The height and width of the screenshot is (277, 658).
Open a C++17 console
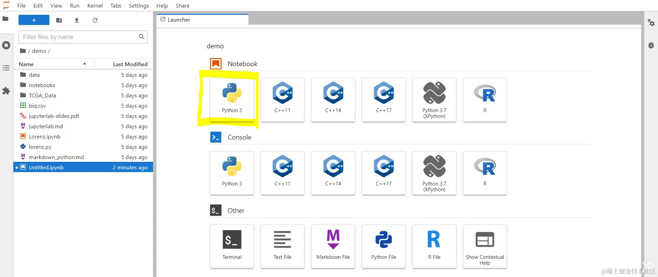coord(384,173)
